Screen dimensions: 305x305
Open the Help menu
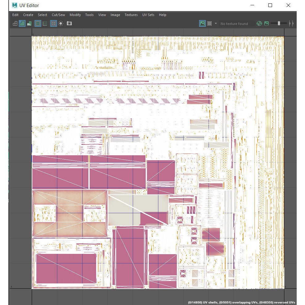163,15
